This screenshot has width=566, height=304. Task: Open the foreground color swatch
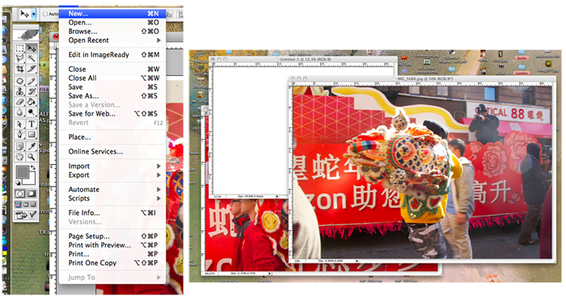(23, 172)
